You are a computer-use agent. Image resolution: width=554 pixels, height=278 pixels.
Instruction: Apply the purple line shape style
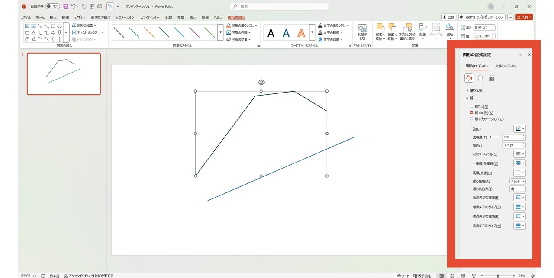click(194, 32)
